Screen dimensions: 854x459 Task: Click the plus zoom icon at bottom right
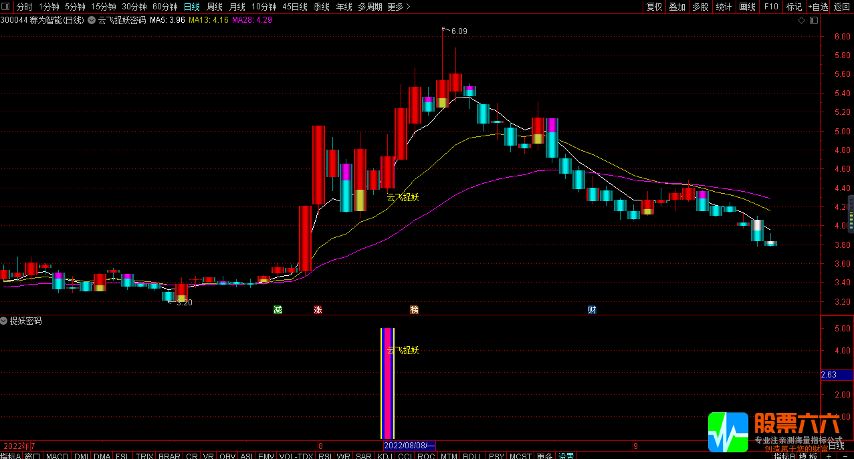829,455
